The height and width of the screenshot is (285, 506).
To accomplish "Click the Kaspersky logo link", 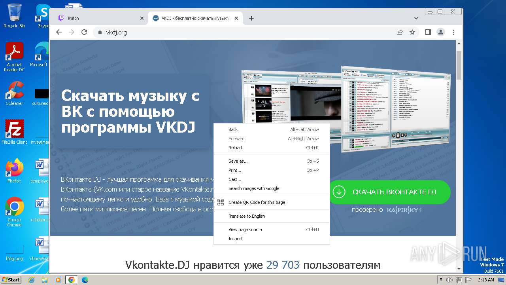I will [x=404, y=210].
